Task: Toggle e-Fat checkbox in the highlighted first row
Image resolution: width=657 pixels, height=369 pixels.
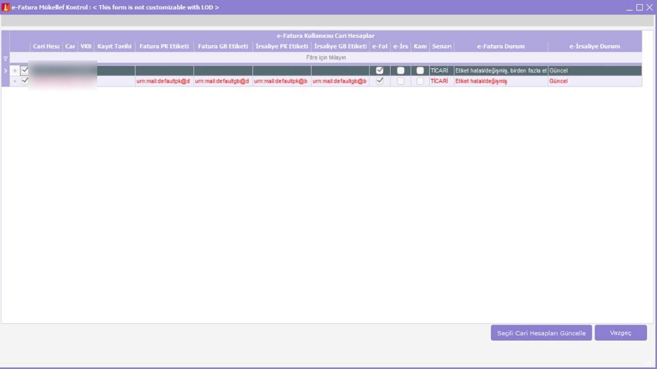Action: pos(380,70)
